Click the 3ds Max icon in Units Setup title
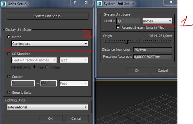The image size is (193, 124). pyautogui.click(x=4, y=4)
